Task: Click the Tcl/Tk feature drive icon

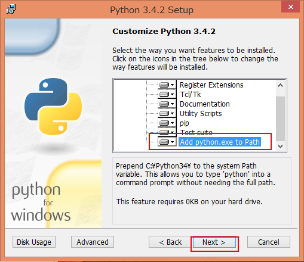Action: pyautogui.click(x=167, y=95)
